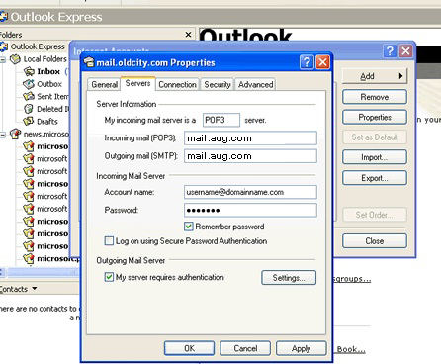
Task: Click the Incoming mail (POP3) field
Action: click(250, 138)
